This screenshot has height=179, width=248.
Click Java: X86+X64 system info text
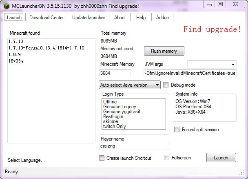click(x=190, y=112)
